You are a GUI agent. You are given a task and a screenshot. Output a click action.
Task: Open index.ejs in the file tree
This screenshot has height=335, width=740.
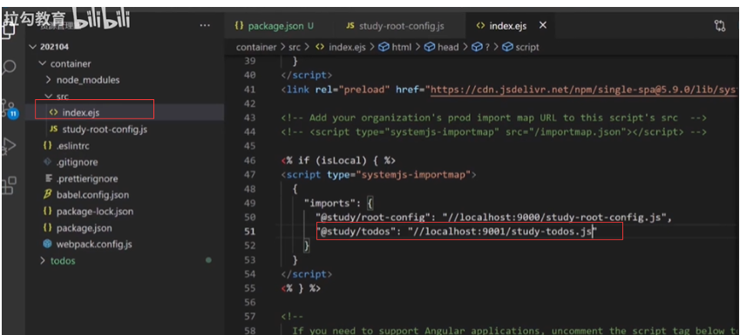(x=81, y=112)
